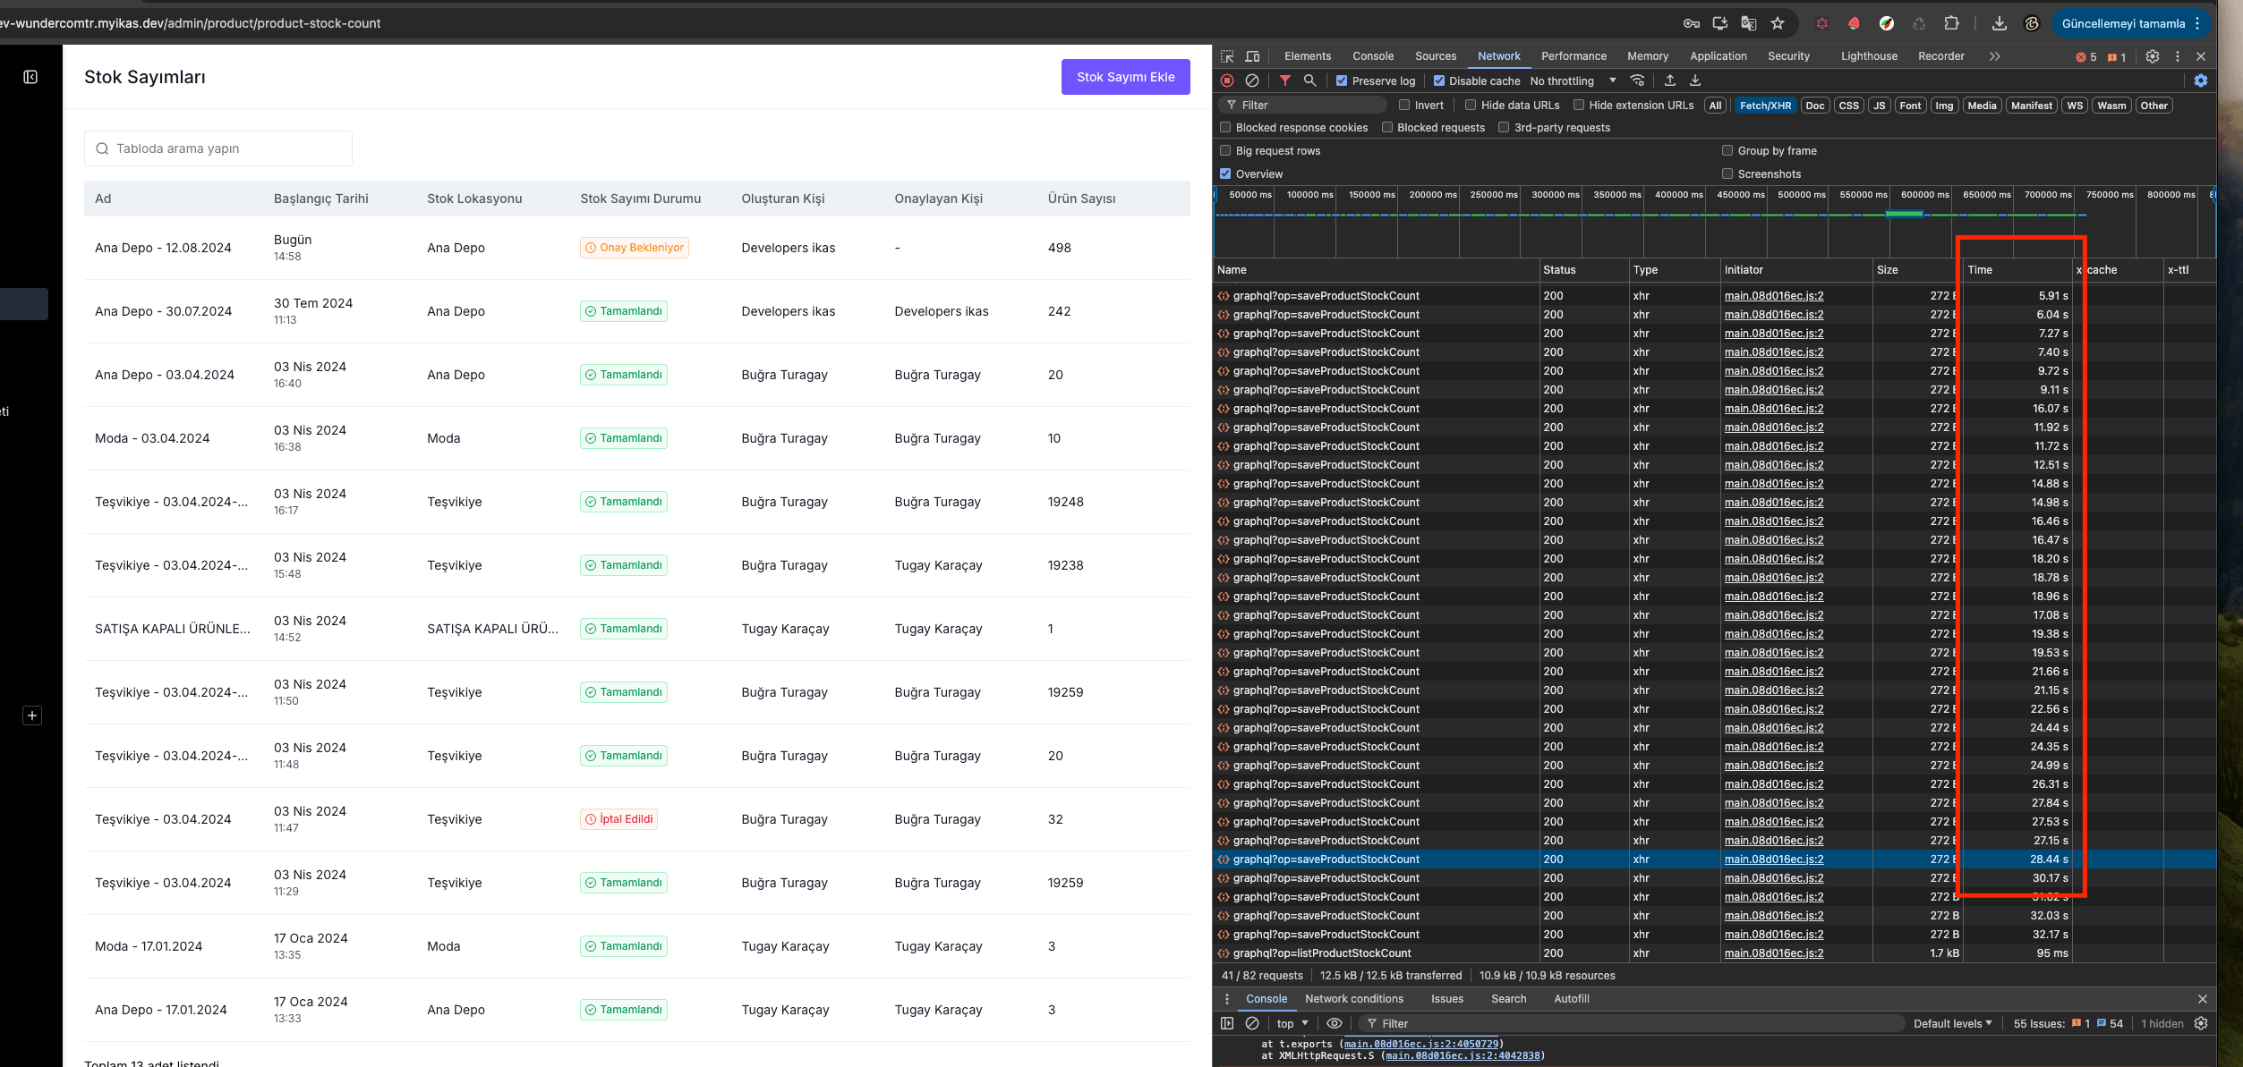Viewport: 2243px width, 1067px height.
Task: Drag the DevTools panel resize handle
Action: tap(1212, 572)
